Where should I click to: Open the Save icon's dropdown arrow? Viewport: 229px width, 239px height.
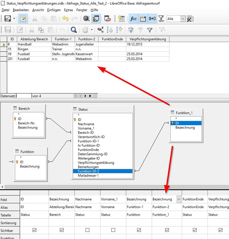pyautogui.click(x=14, y=19)
